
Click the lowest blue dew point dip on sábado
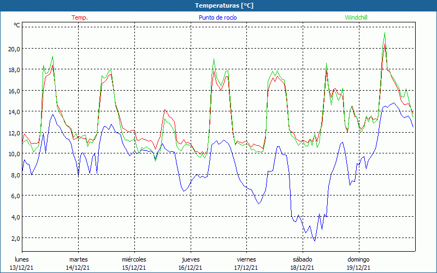pos(315,241)
